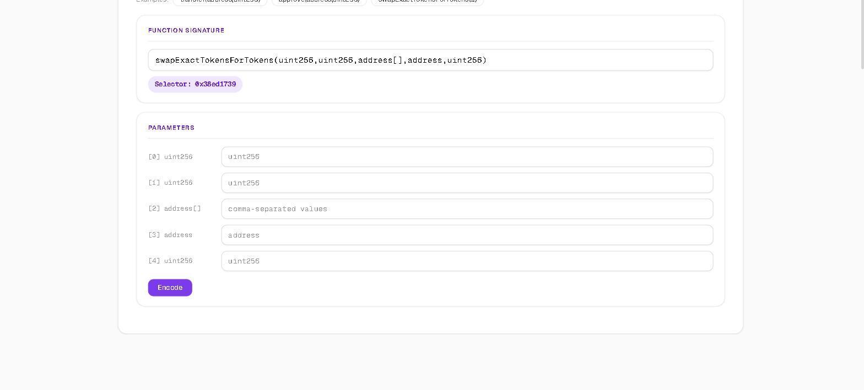Click the Selector 0x38ed1739 badge

pos(195,84)
